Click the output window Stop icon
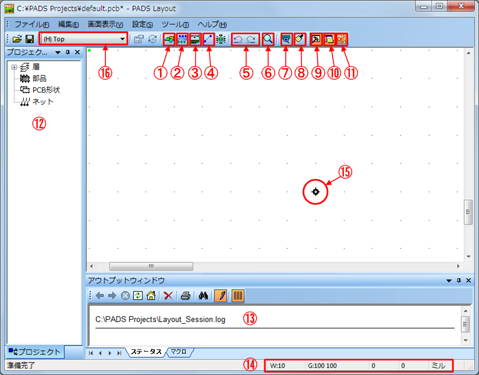Screen dimensions: 479x375 (x=125, y=296)
